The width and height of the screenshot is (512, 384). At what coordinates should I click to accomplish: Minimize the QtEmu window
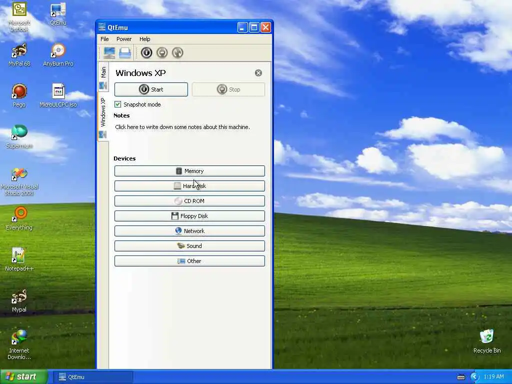[242, 27]
